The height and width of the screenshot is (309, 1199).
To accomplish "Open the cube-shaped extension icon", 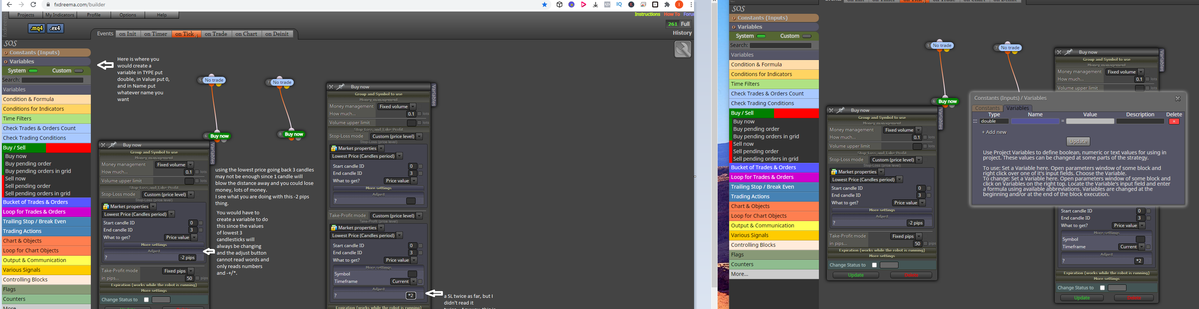I will (x=560, y=4).
